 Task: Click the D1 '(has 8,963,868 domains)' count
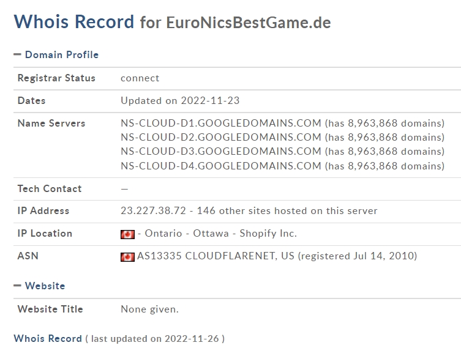tap(384, 123)
